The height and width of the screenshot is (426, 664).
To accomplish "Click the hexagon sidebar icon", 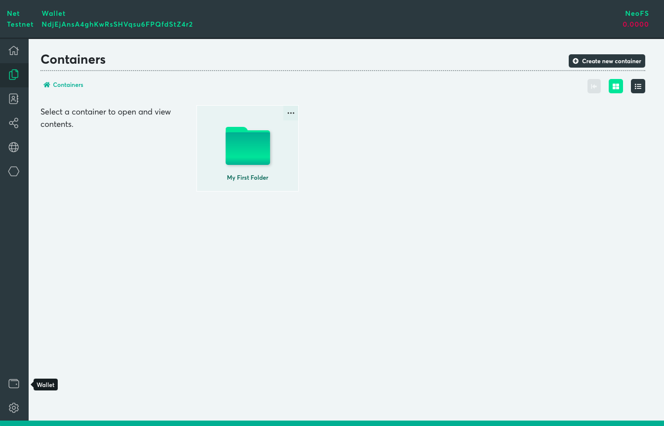I will [x=14, y=171].
